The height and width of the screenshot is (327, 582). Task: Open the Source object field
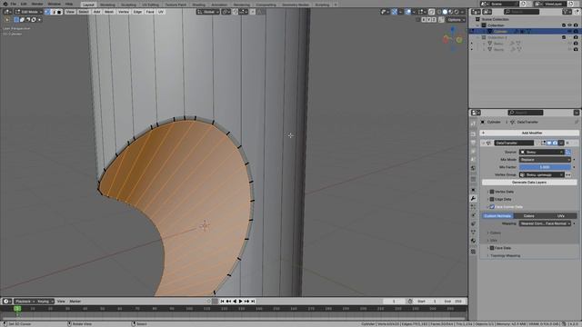[x=542, y=152]
